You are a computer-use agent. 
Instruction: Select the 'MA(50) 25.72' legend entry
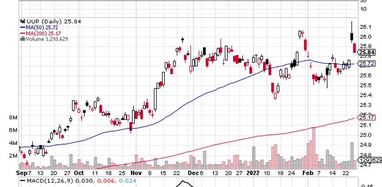point(42,27)
